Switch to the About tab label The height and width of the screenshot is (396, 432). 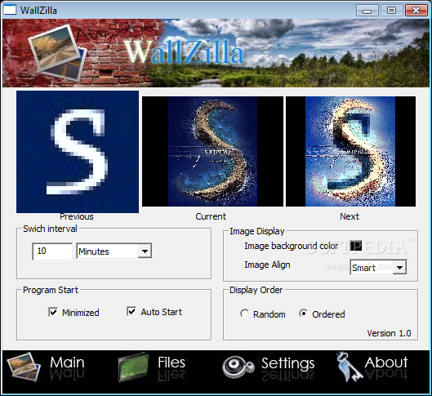pyautogui.click(x=386, y=363)
